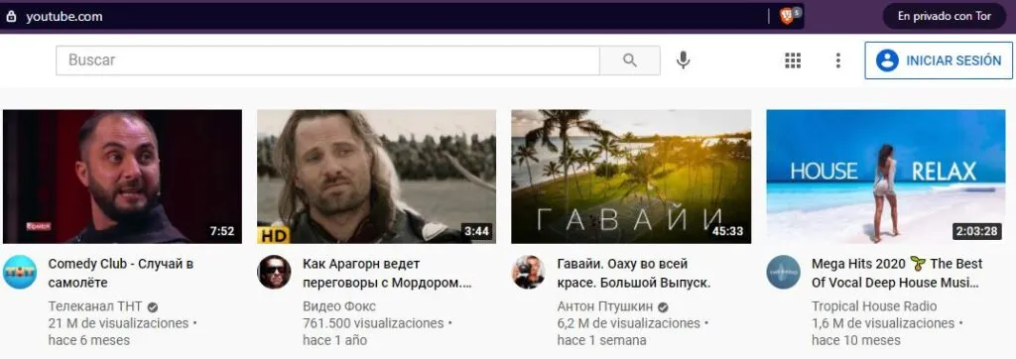Viewport: 1016px width, 359px height.
Task: Click the En privado con Tor indicator
Action: pyautogui.click(x=945, y=16)
